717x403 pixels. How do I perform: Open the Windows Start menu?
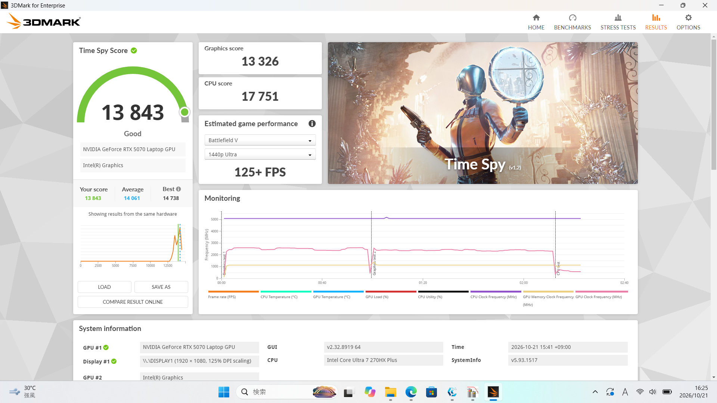224,392
